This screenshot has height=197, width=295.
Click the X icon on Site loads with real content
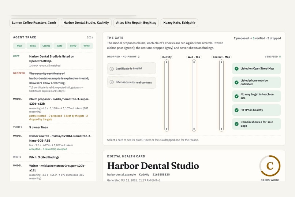click(x=112, y=82)
